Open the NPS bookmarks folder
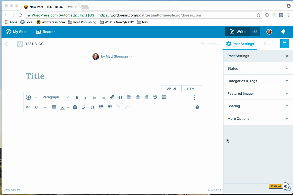The height and width of the screenshot is (195, 293). 143,22
